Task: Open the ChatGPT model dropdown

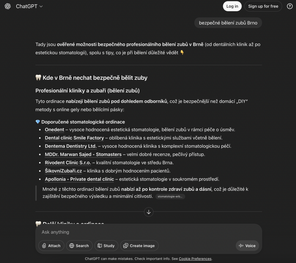Action: pyautogui.click(x=29, y=6)
